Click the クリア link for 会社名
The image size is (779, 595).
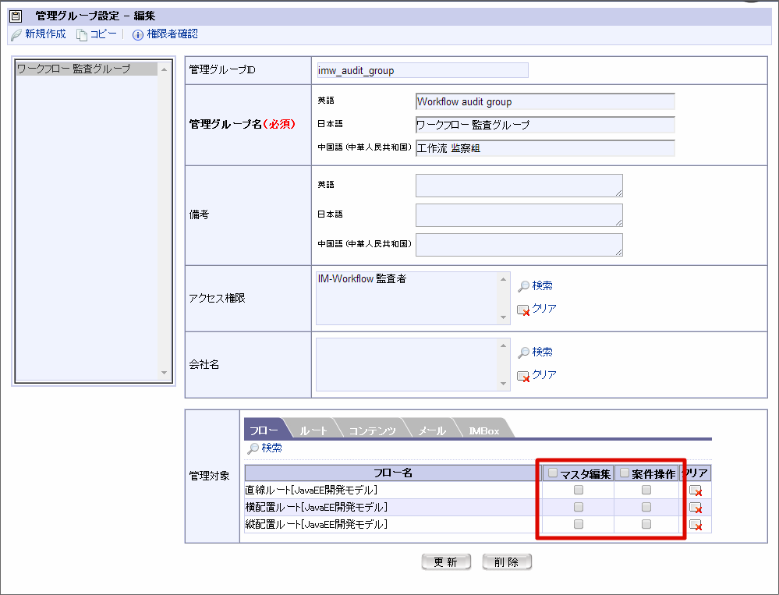point(544,374)
